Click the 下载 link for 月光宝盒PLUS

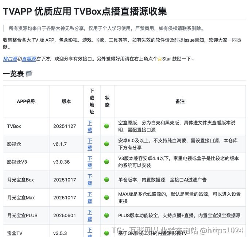[x=90, y=215]
